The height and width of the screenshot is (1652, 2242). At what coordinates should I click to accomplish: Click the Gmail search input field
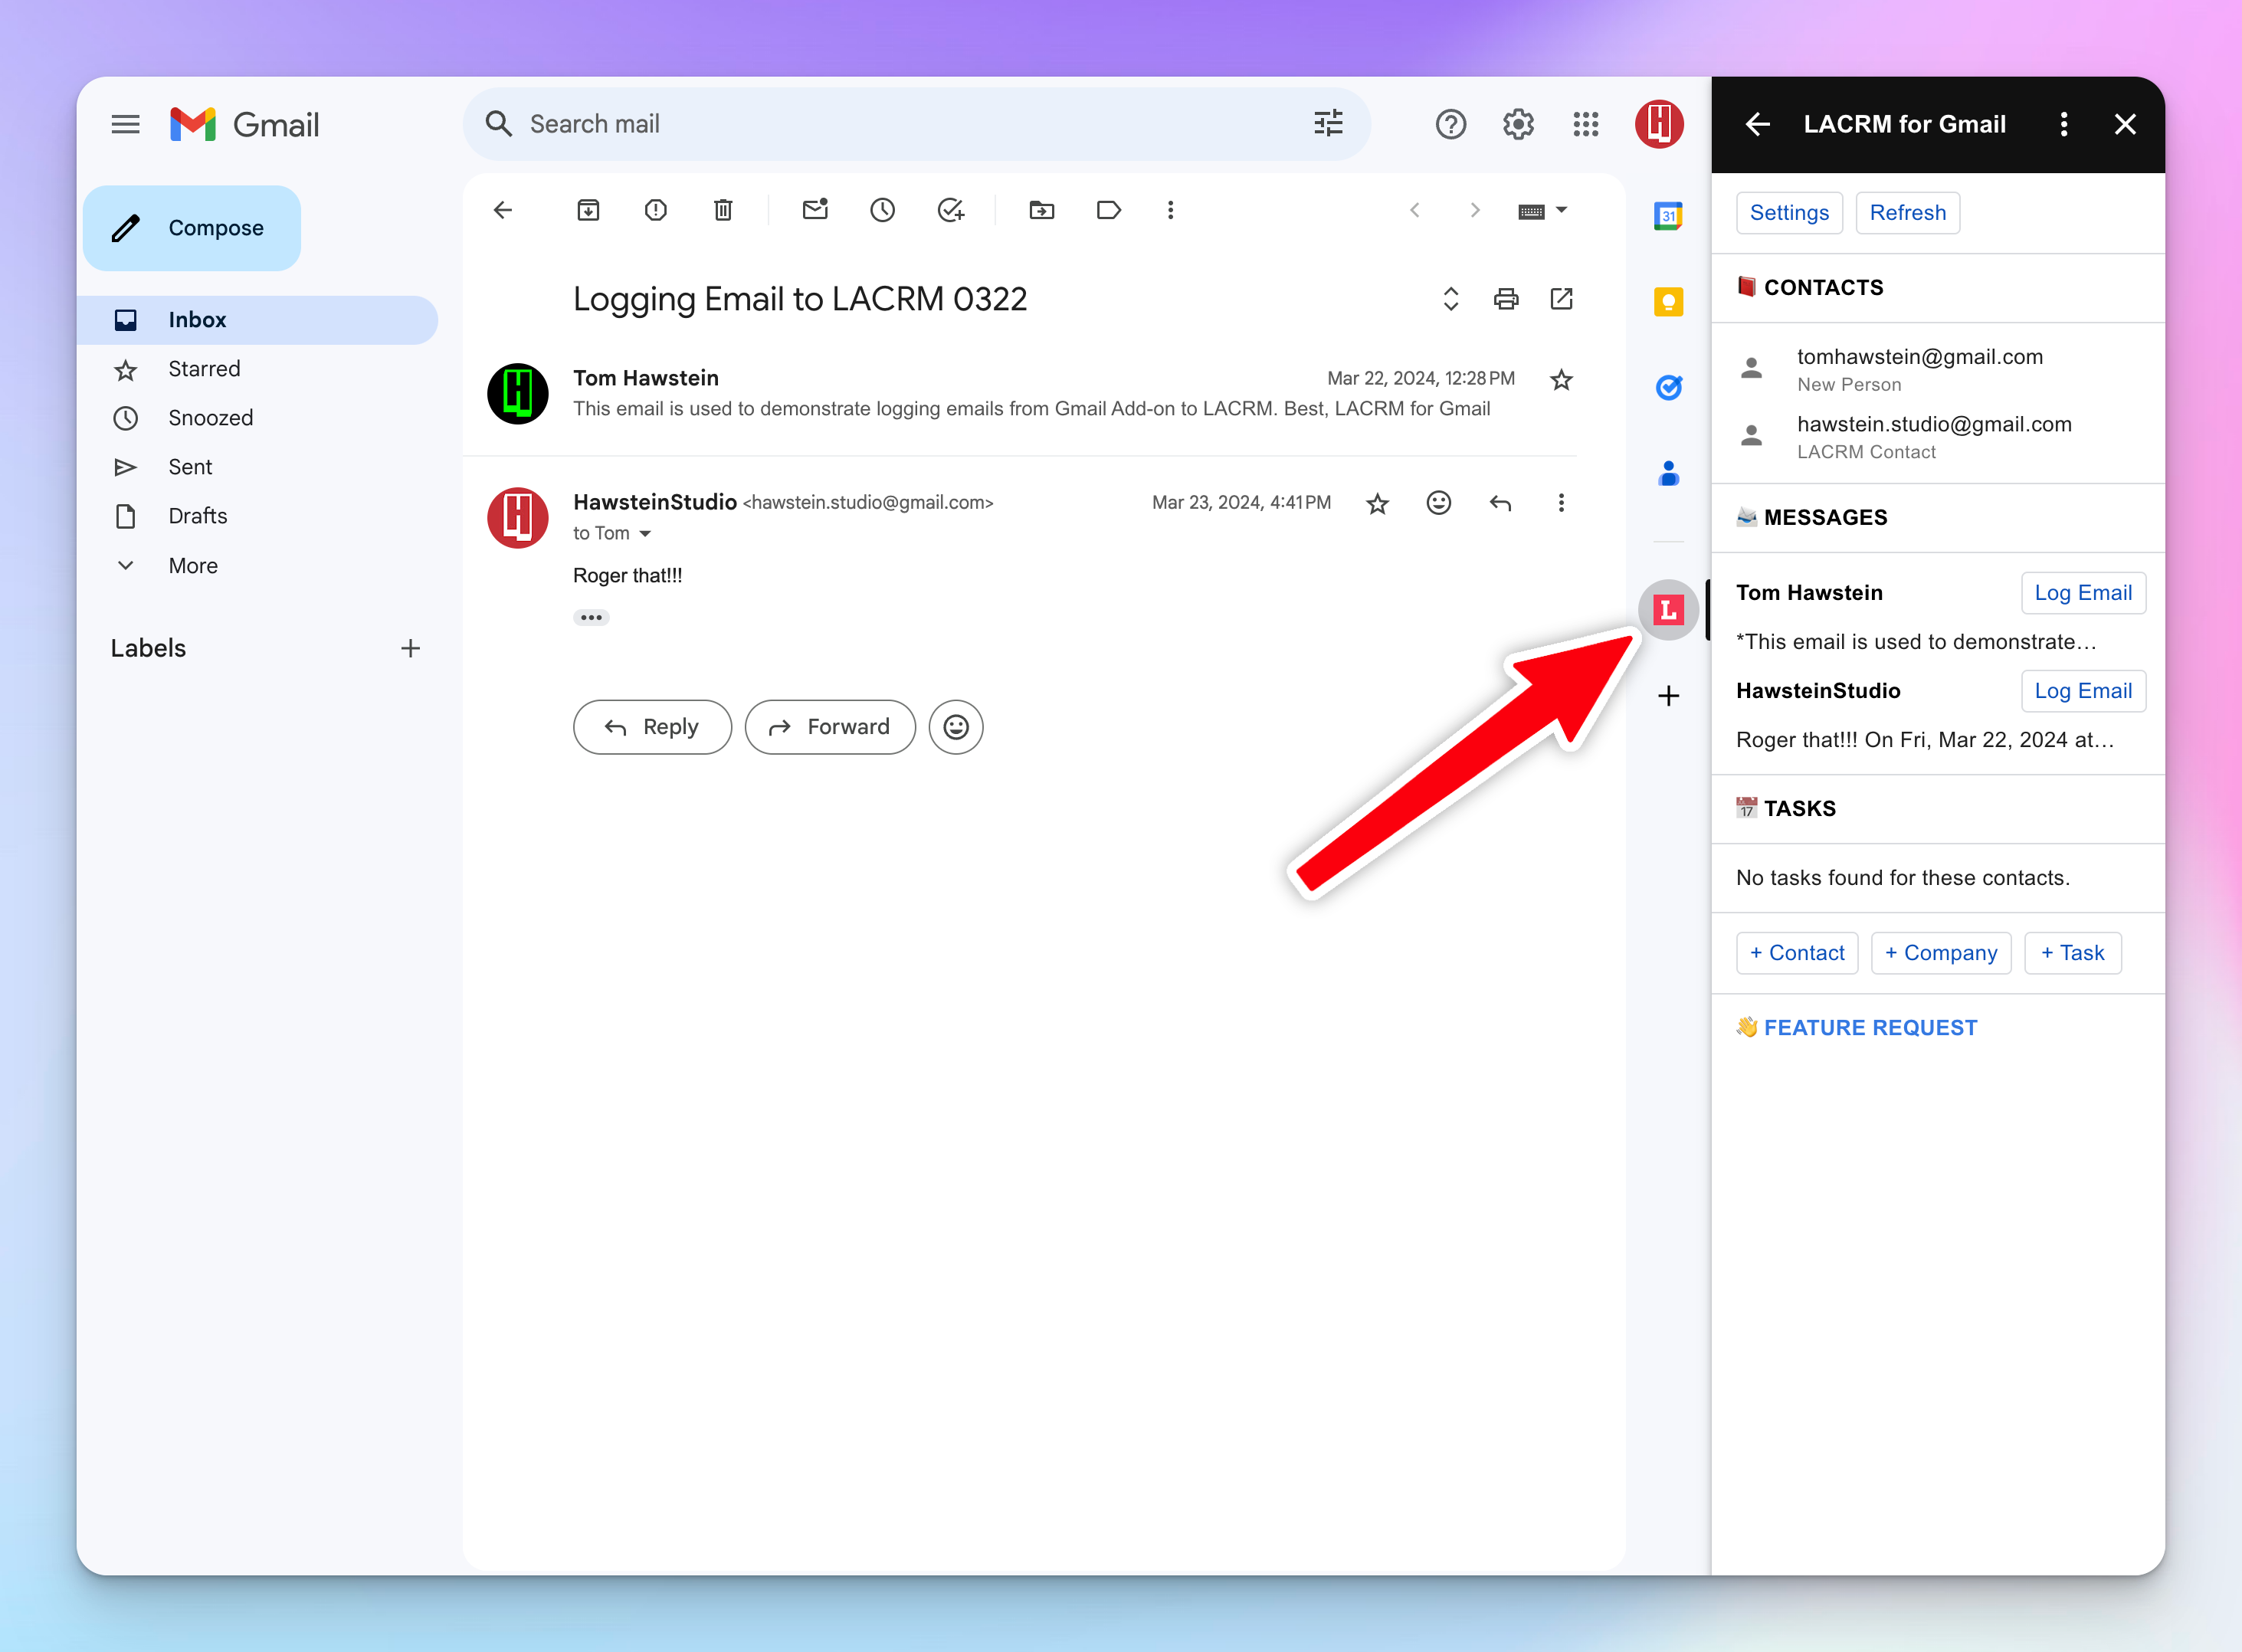[x=890, y=123]
